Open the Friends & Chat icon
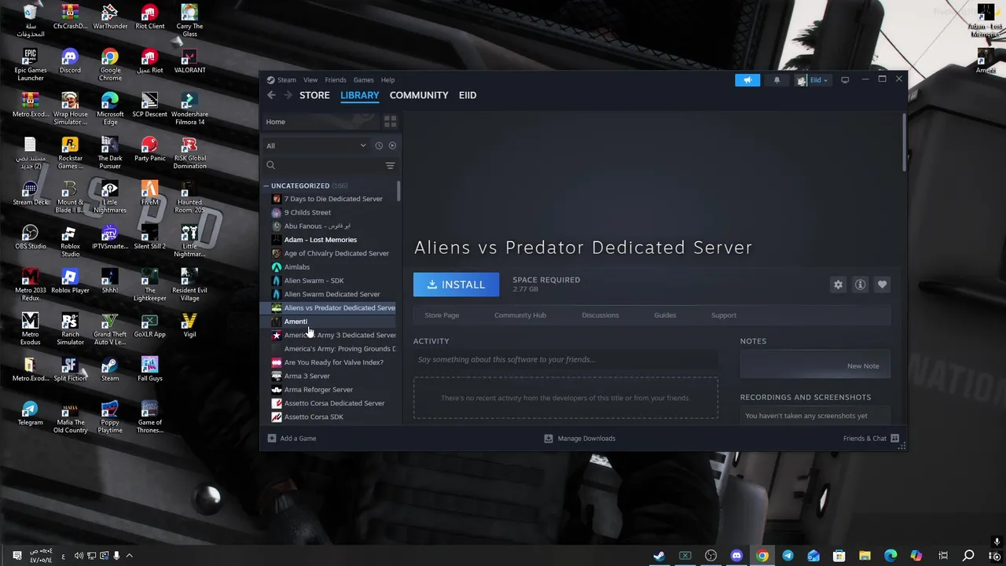1006x566 pixels. click(894, 439)
